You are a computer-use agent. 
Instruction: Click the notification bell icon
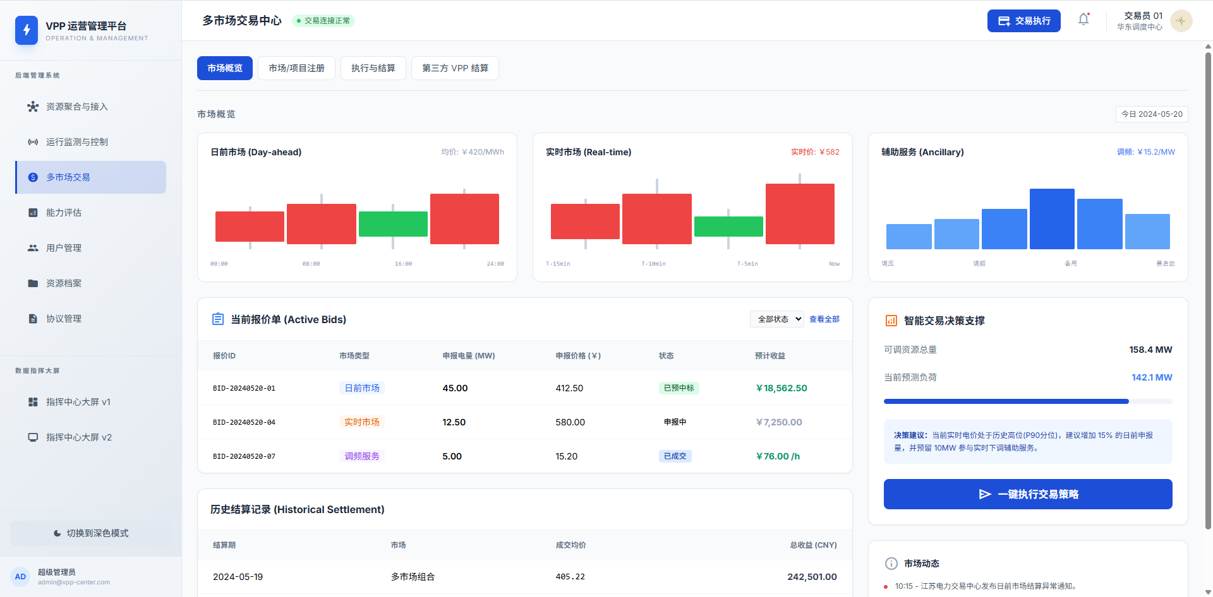pyautogui.click(x=1083, y=20)
